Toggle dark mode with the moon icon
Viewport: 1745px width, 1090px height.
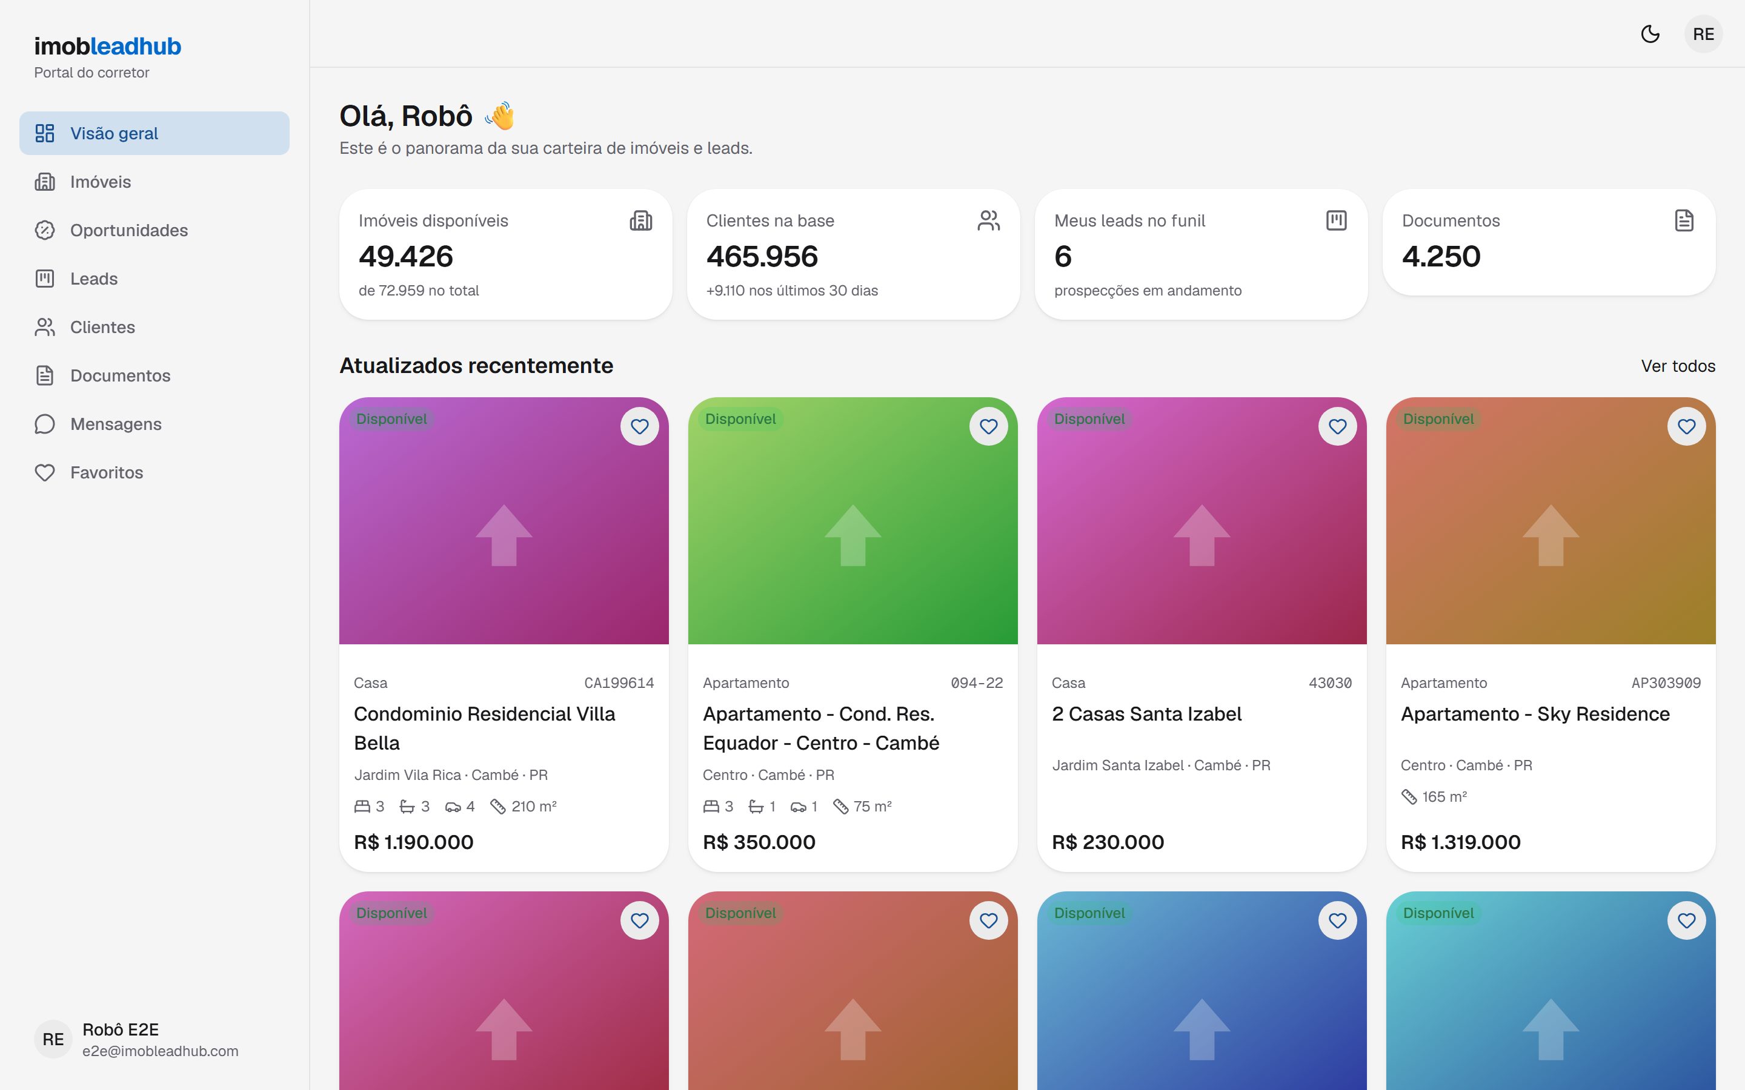(x=1650, y=34)
